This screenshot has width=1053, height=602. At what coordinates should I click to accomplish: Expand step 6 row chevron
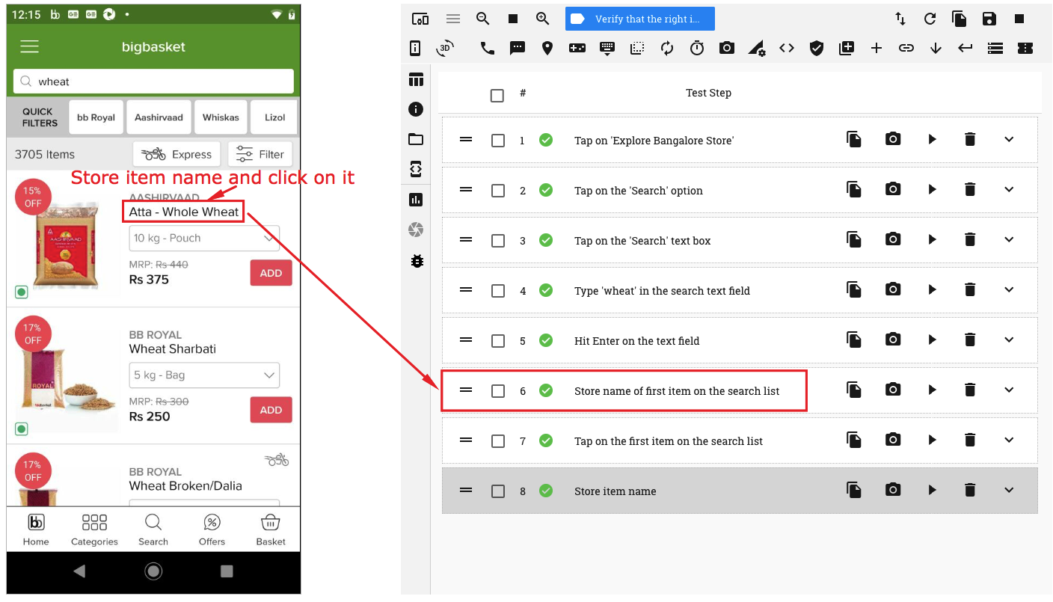1009,390
